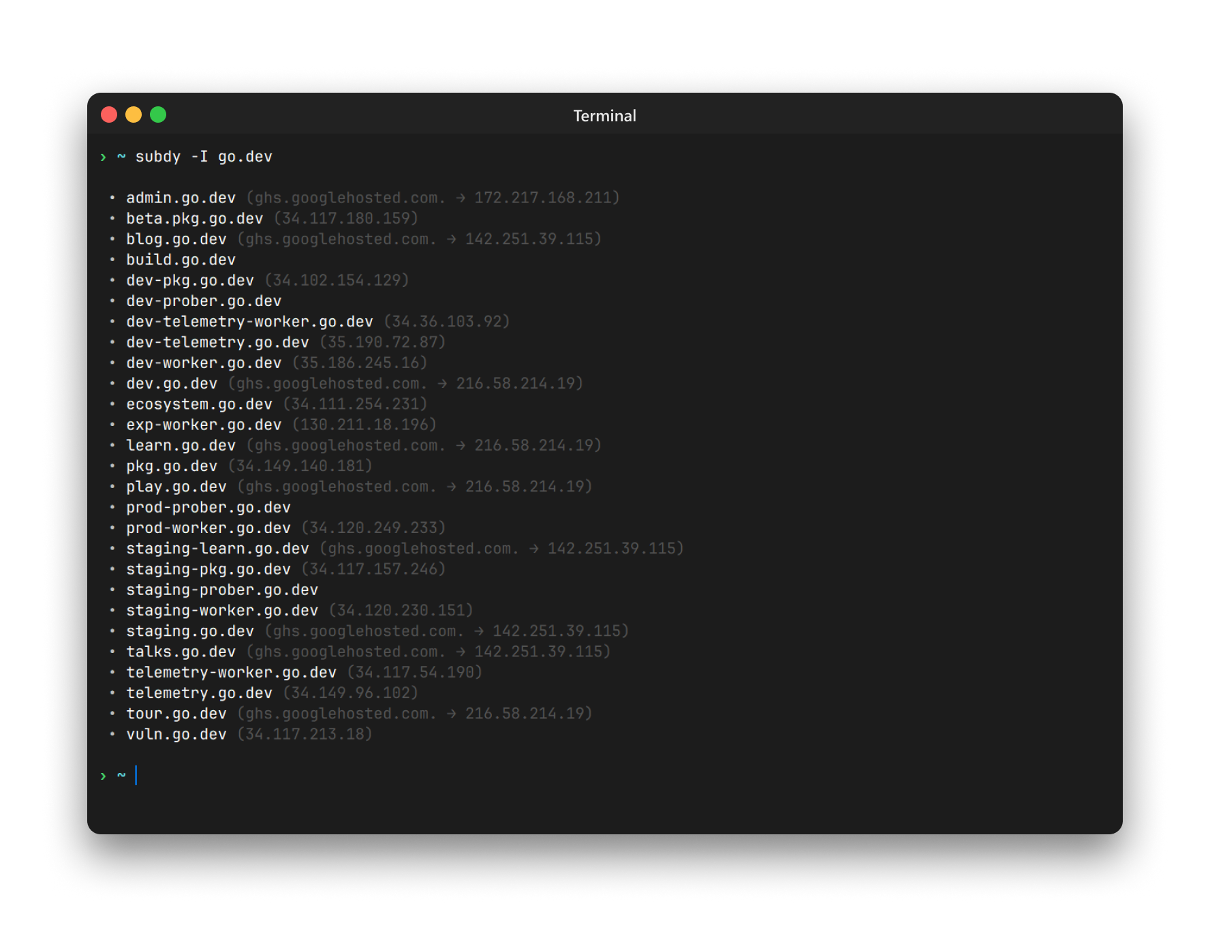The width and height of the screenshot is (1210, 927).
Task: Click vuln.go.dev hostname
Action: click(x=176, y=734)
